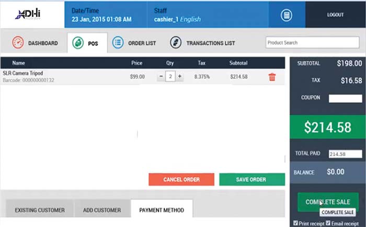Image resolution: width=366 pixels, height=227 pixels.
Task: Toggle the Email receipt checkbox
Action: (328, 223)
